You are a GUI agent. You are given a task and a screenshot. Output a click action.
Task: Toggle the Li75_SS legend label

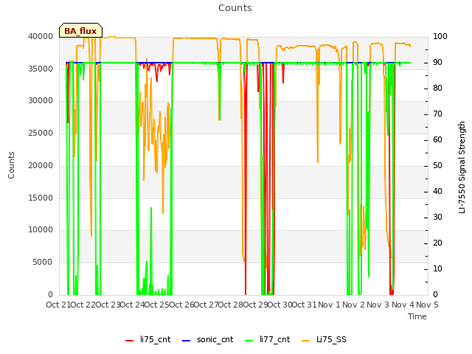pos(331,339)
